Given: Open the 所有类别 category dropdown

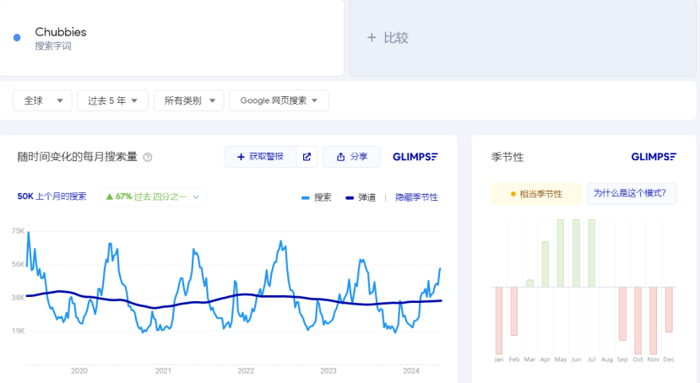Looking at the screenshot, I should 189,100.
